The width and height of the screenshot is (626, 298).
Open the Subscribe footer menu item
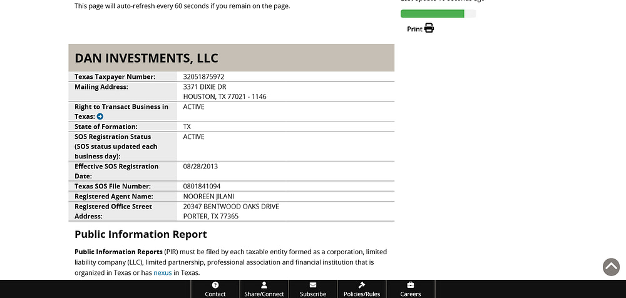313,289
